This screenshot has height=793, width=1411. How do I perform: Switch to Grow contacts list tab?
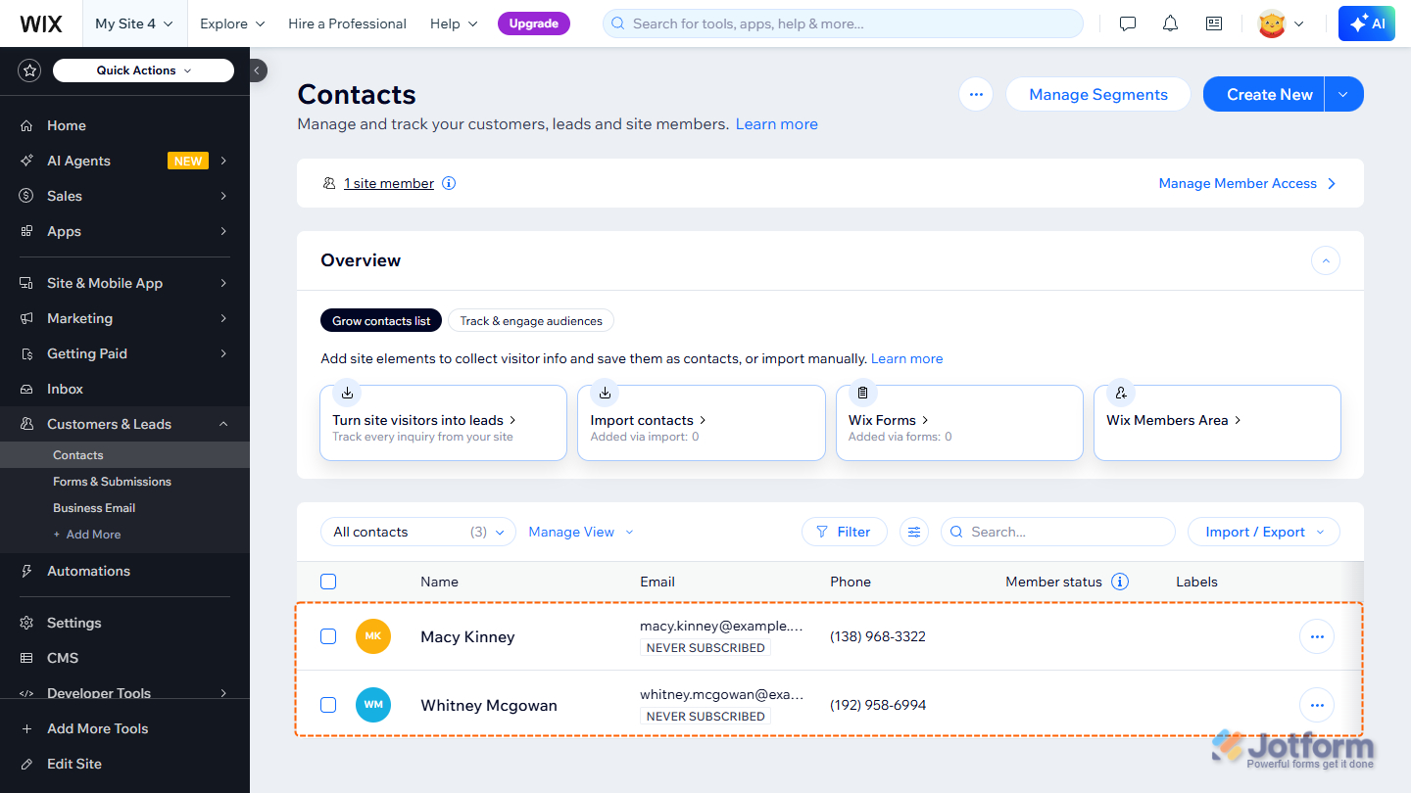point(381,321)
